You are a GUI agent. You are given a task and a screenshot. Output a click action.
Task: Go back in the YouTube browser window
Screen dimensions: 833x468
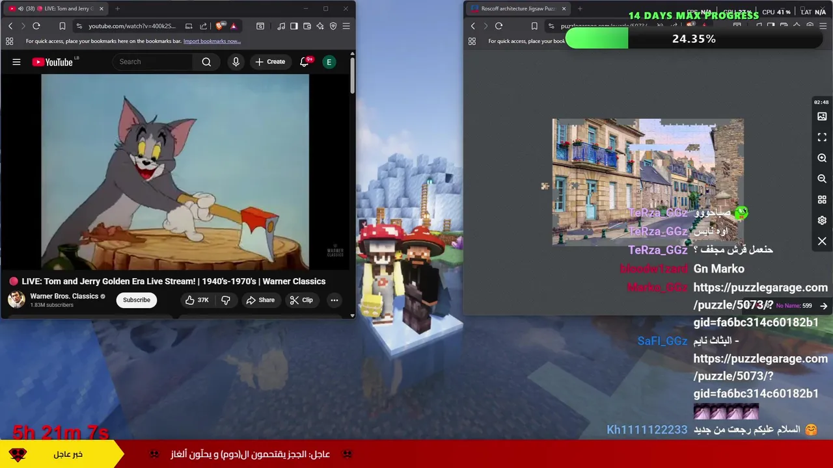click(x=10, y=26)
